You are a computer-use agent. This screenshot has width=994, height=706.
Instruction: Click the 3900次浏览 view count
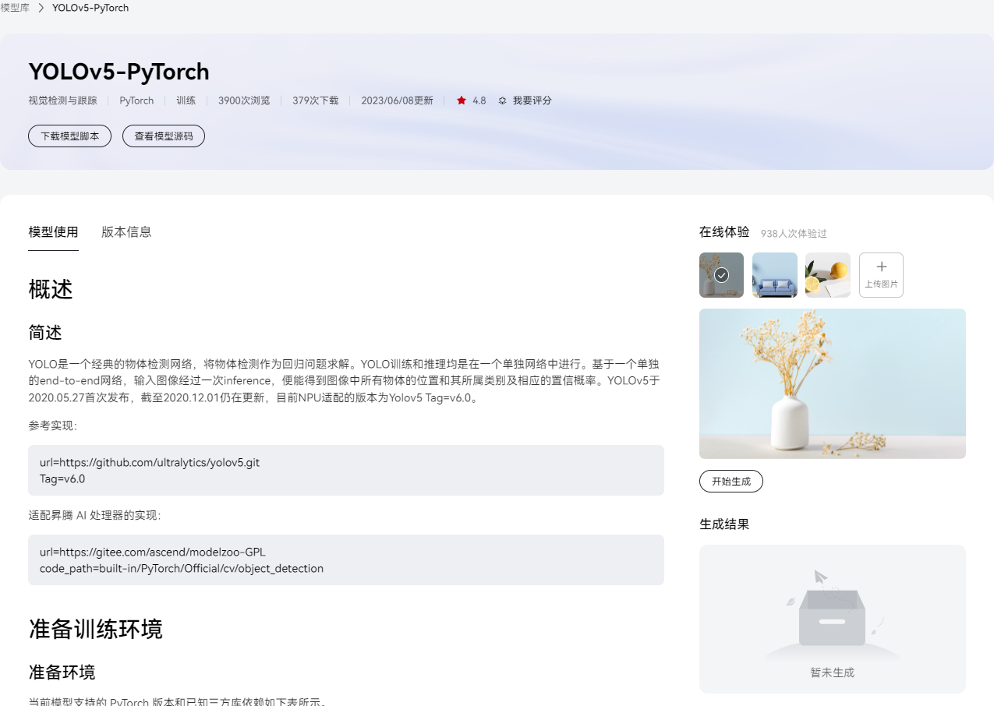point(244,101)
